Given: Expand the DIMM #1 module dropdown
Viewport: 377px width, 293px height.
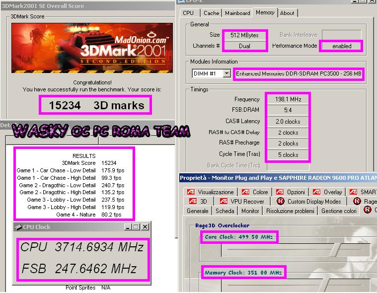Looking at the screenshot, I should pos(226,73).
